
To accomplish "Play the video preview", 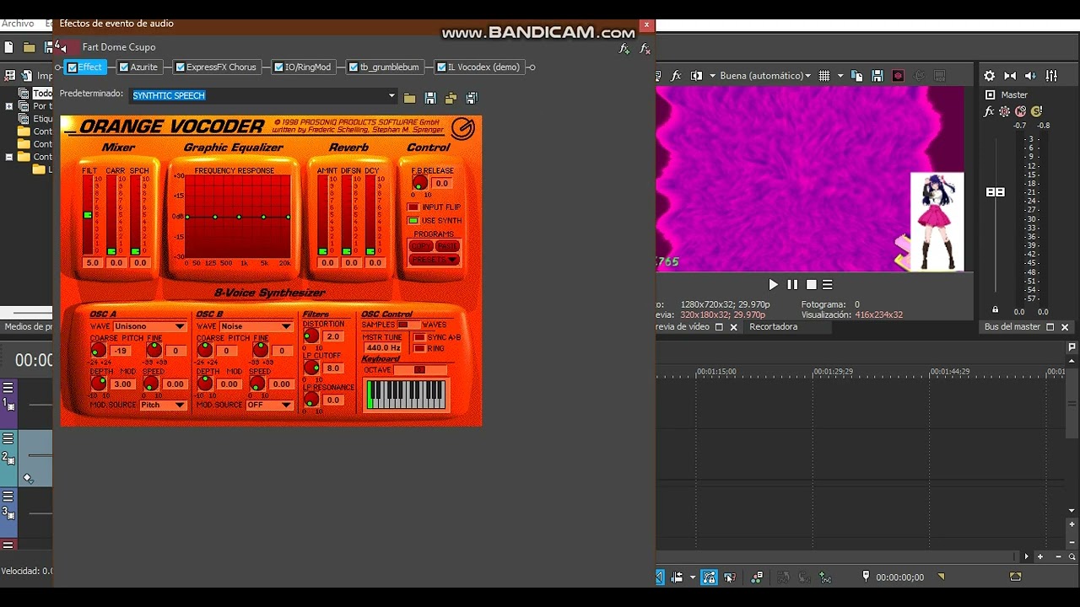I will [773, 285].
